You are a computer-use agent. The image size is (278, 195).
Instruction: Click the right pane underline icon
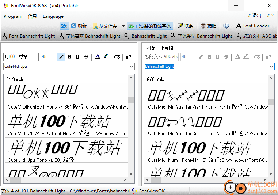coord(218,57)
